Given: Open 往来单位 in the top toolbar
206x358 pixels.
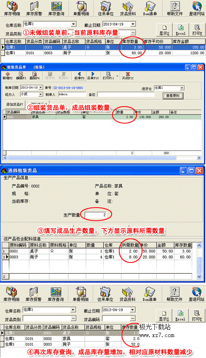Looking at the screenshot, I should click(x=105, y=8).
